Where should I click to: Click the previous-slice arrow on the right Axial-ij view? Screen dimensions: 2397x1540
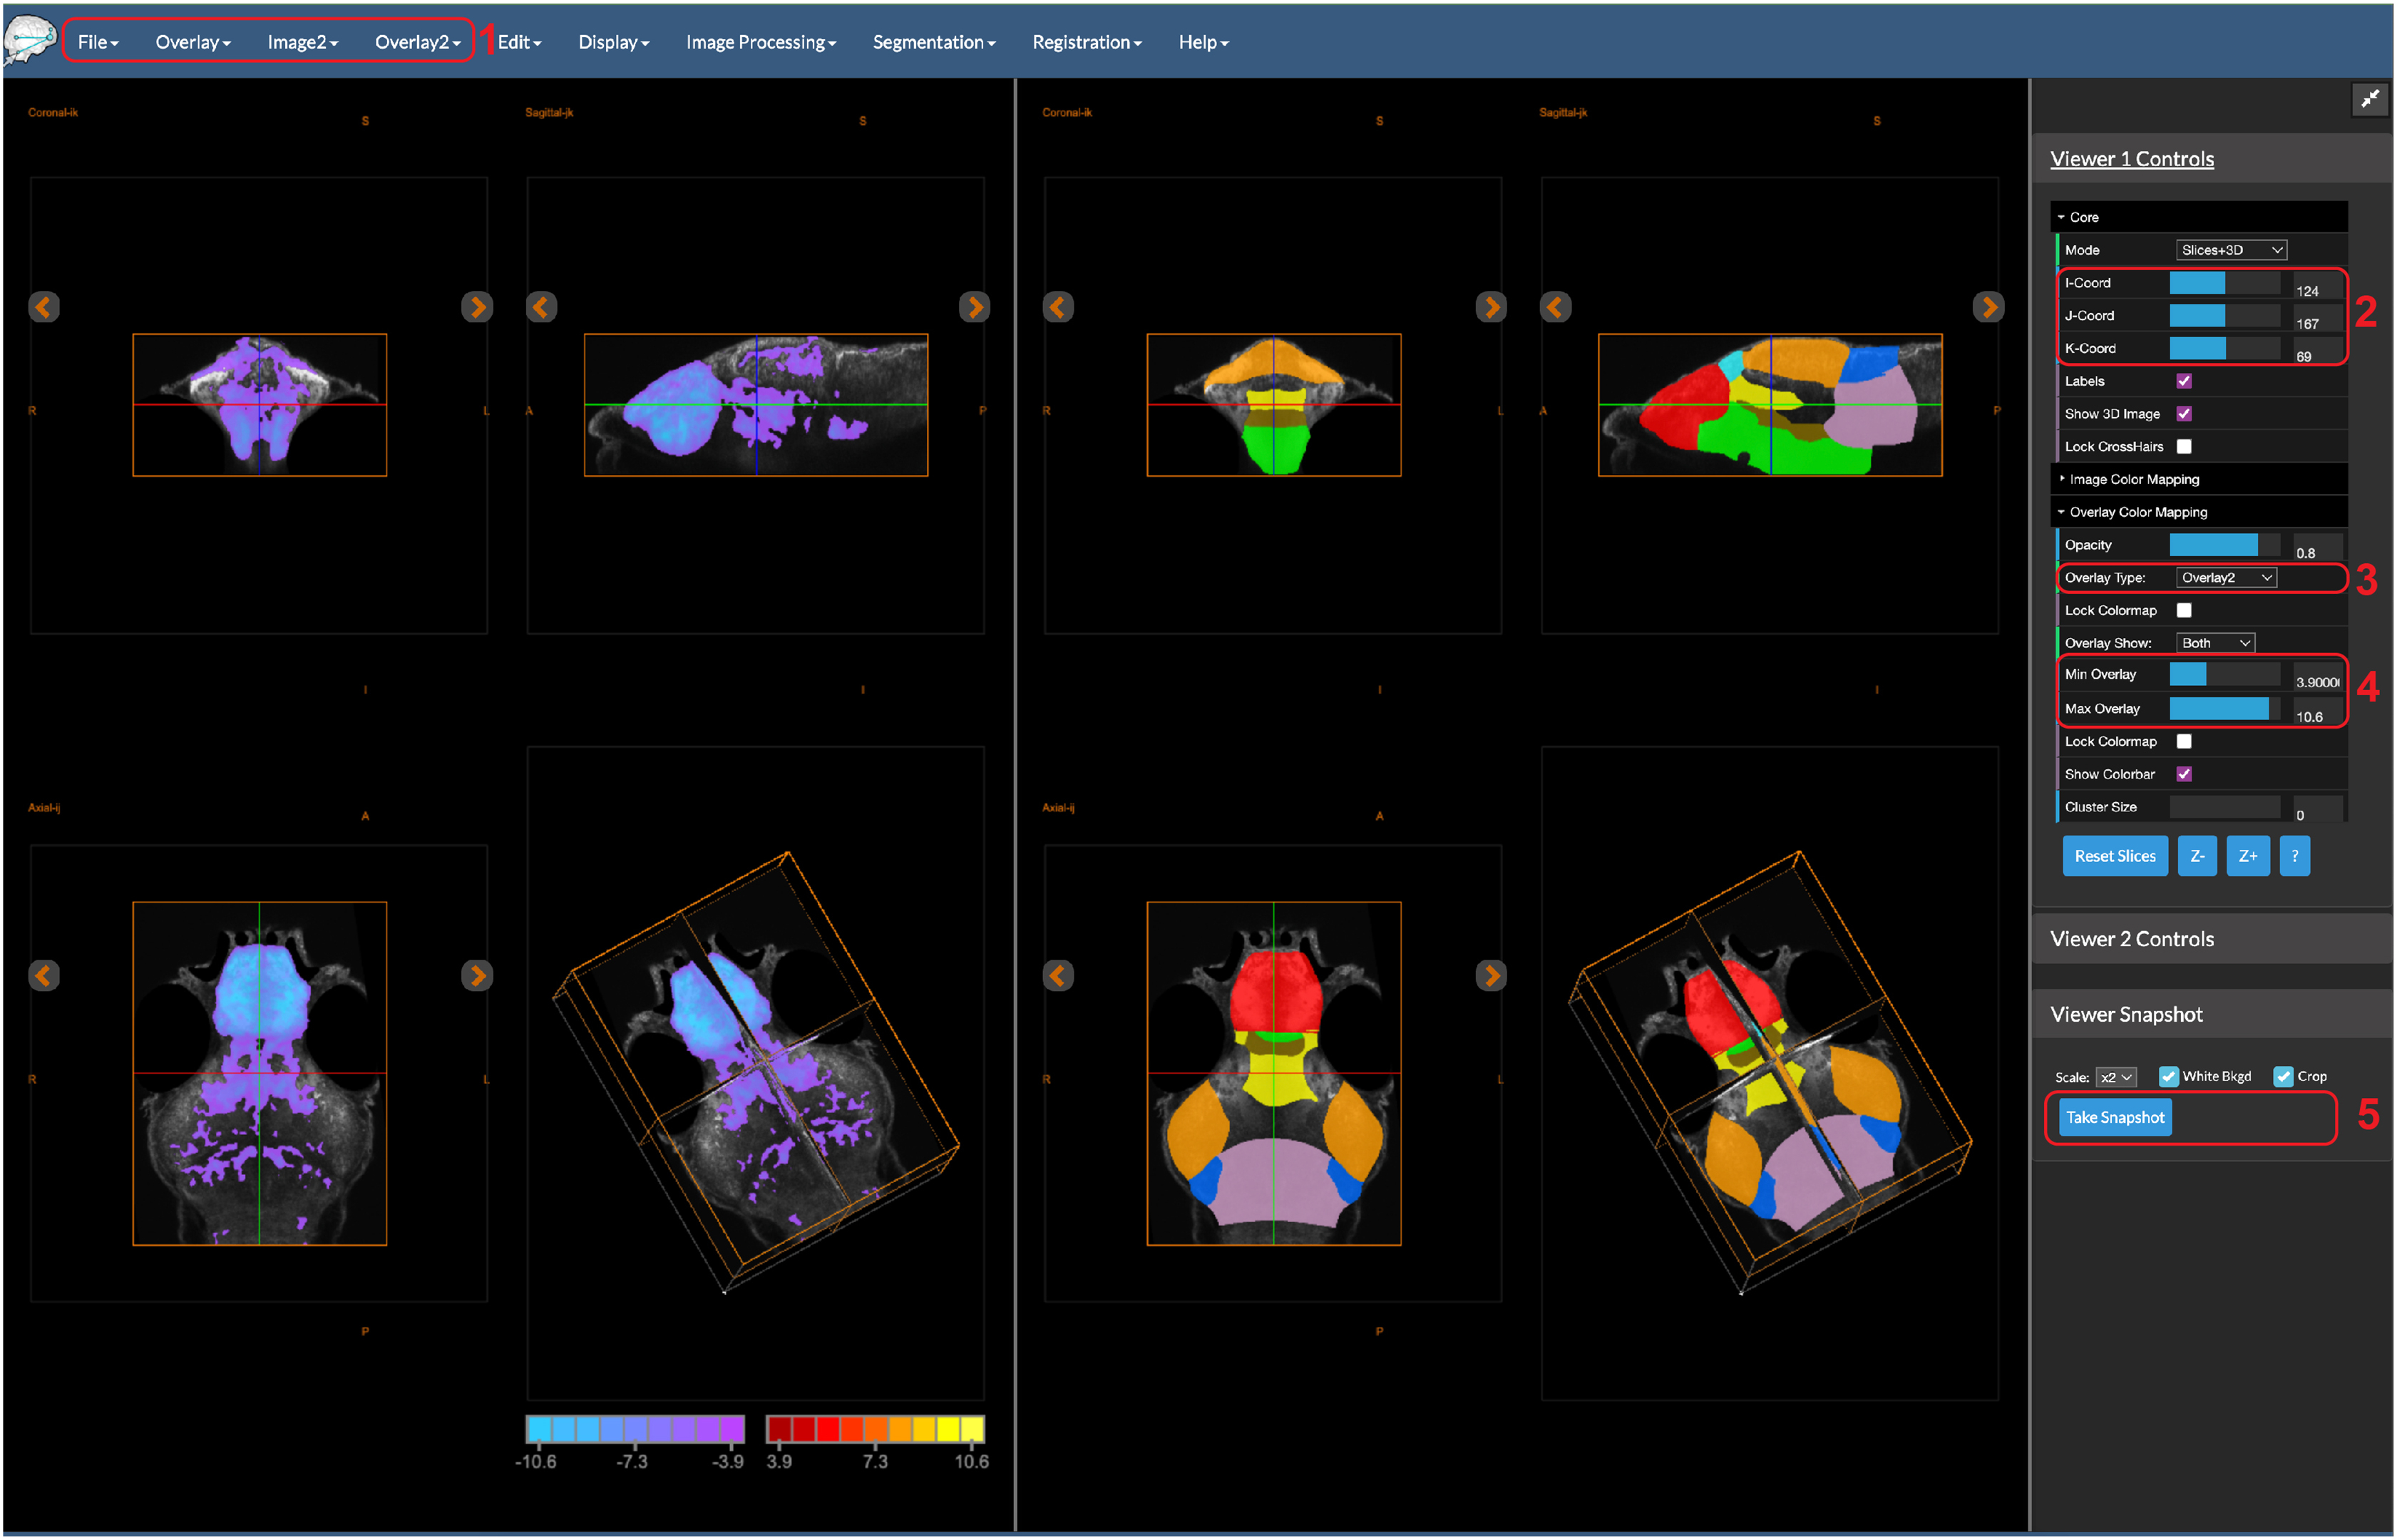pos(1058,975)
